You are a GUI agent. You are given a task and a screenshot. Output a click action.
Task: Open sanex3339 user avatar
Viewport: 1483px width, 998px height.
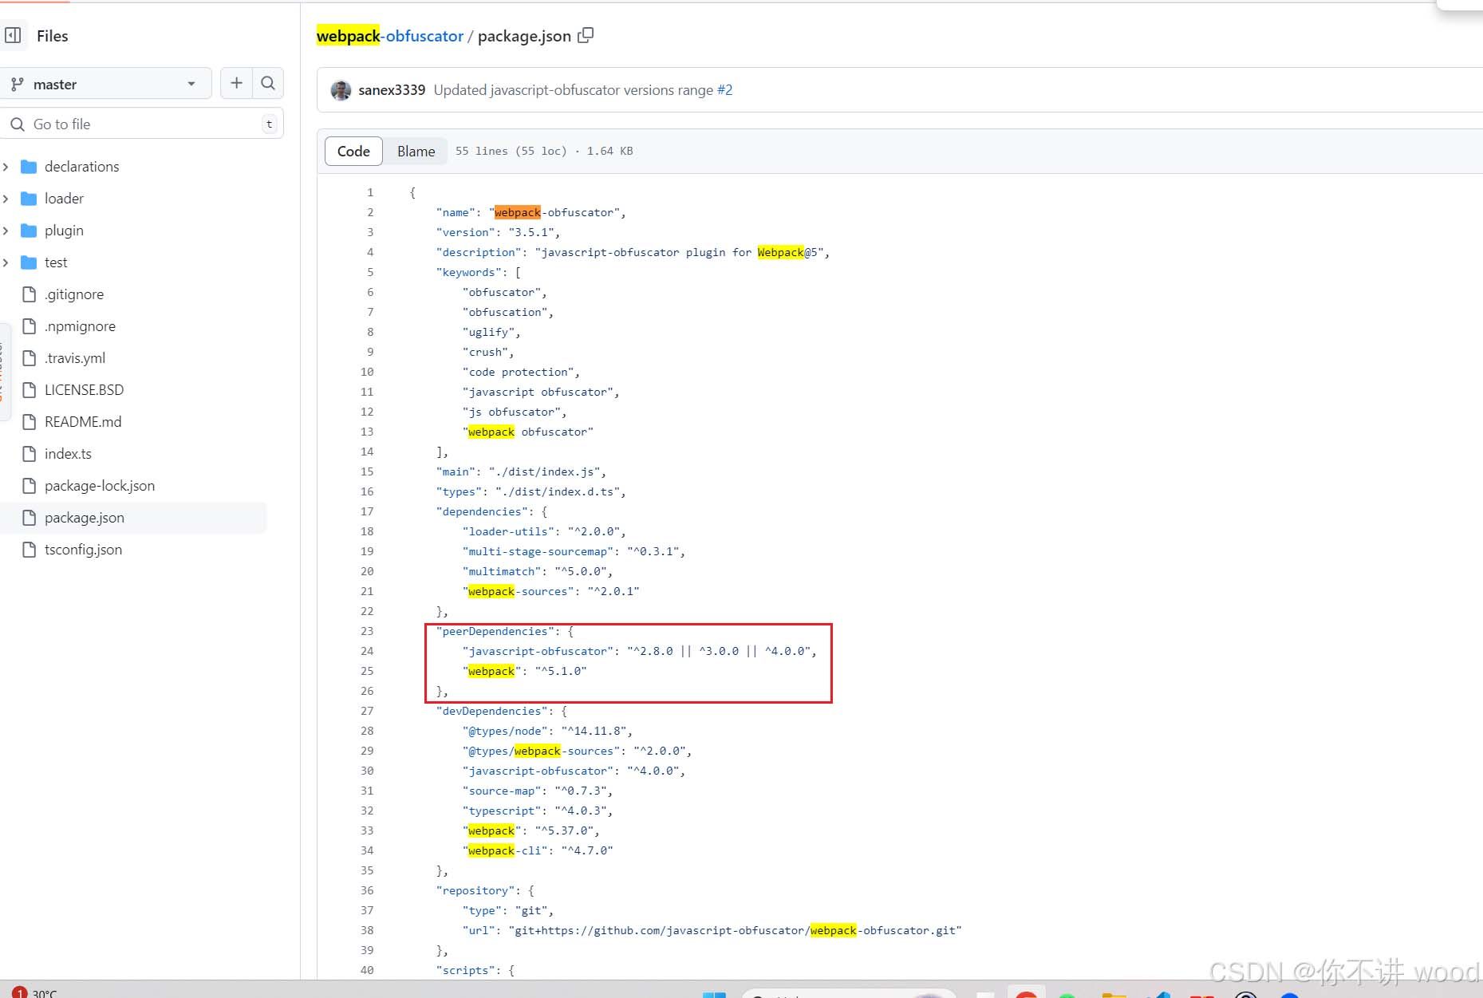pyautogui.click(x=341, y=90)
